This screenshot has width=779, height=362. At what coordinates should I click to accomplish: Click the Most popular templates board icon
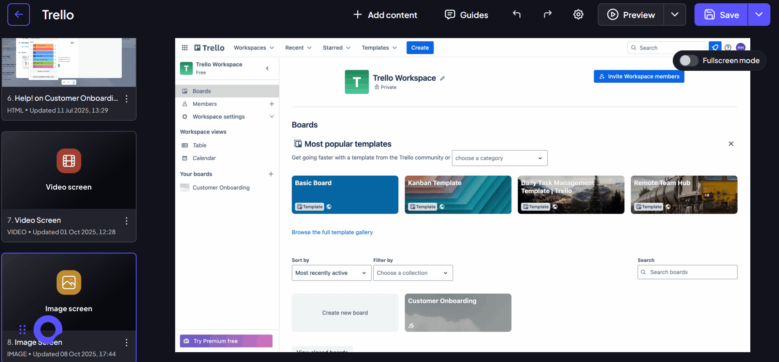point(298,144)
